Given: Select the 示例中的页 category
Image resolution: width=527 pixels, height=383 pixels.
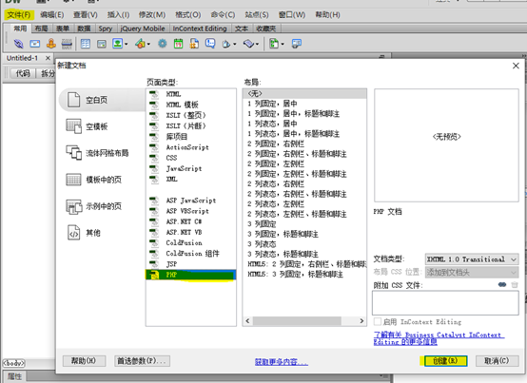Looking at the screenshot, I should click(x=94, y=206).
